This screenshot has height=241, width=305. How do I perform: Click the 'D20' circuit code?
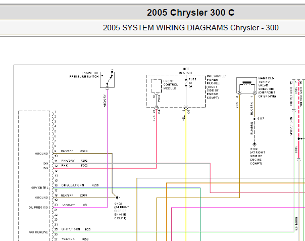point(88,229)
